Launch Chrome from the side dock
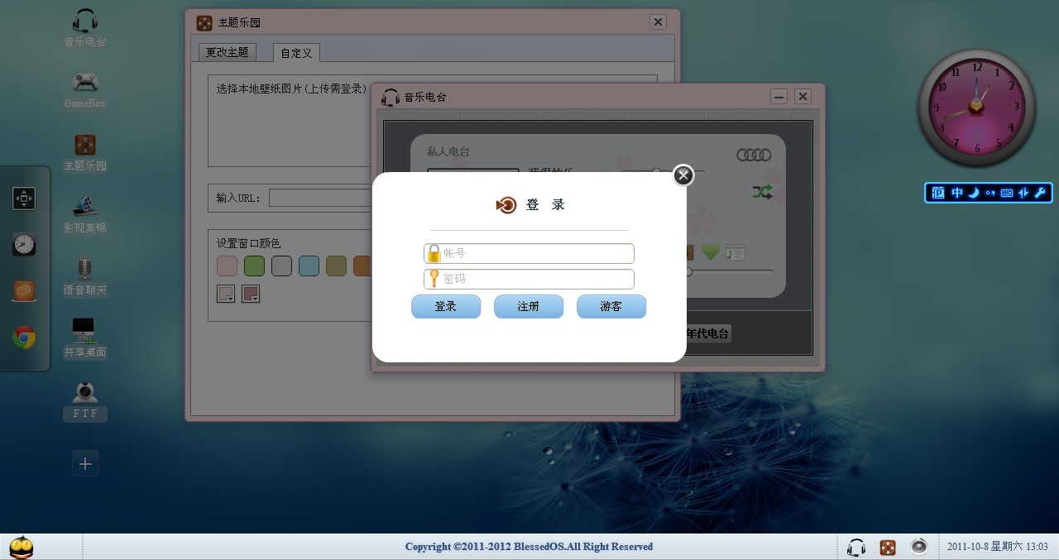1059x560 pixels. [x=24, y=337]
